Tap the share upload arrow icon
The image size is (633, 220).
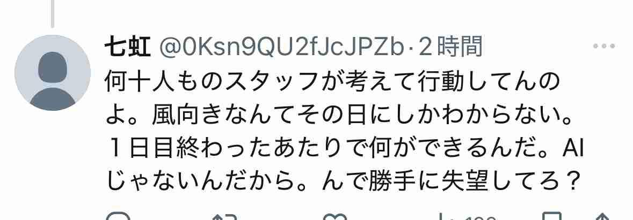pos(602,217)
